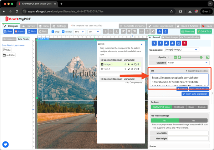Open browser downloads icon
Screen dimensions: 214x150
tap(190, 11)
